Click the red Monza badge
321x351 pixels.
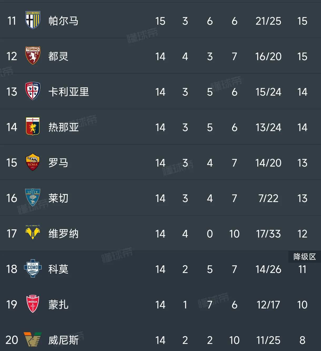click(x=33, y=304)
